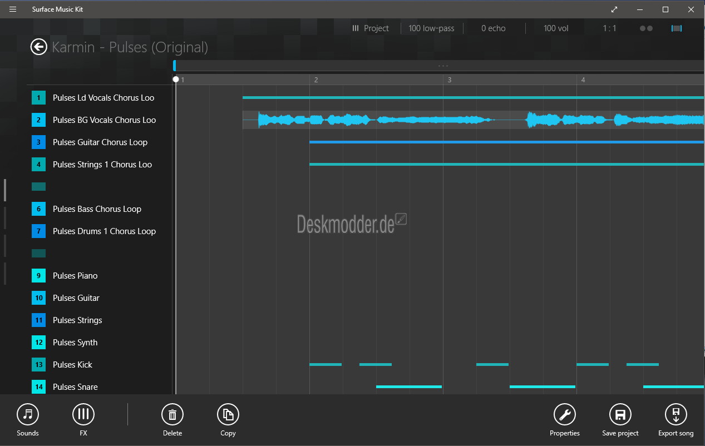This screenshot has height=446, width=705.
Task: Select the Pulses Synth track name
Action: click(75, 343)
